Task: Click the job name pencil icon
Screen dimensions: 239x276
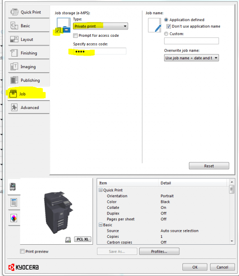Action: [155, 25]
